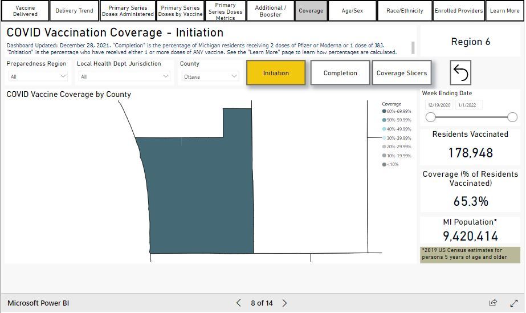Click the <10% legend marker
Image resolution: width=526 pixels, height=313 pixels.
pos(384,165)
